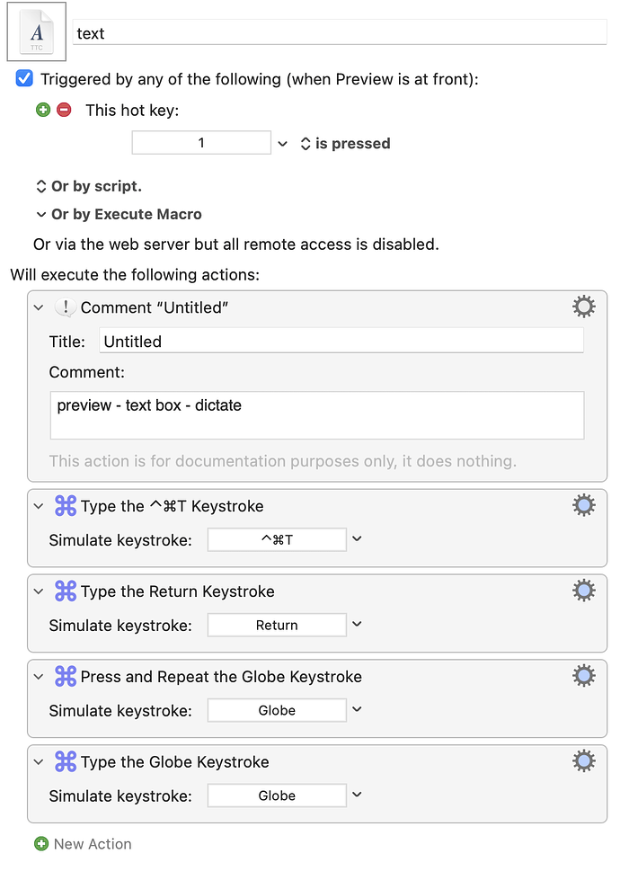Image resolution: width=620 pixels, height=871 pixels.
Task: Click the New Action button
Action: tap(84, 844)
